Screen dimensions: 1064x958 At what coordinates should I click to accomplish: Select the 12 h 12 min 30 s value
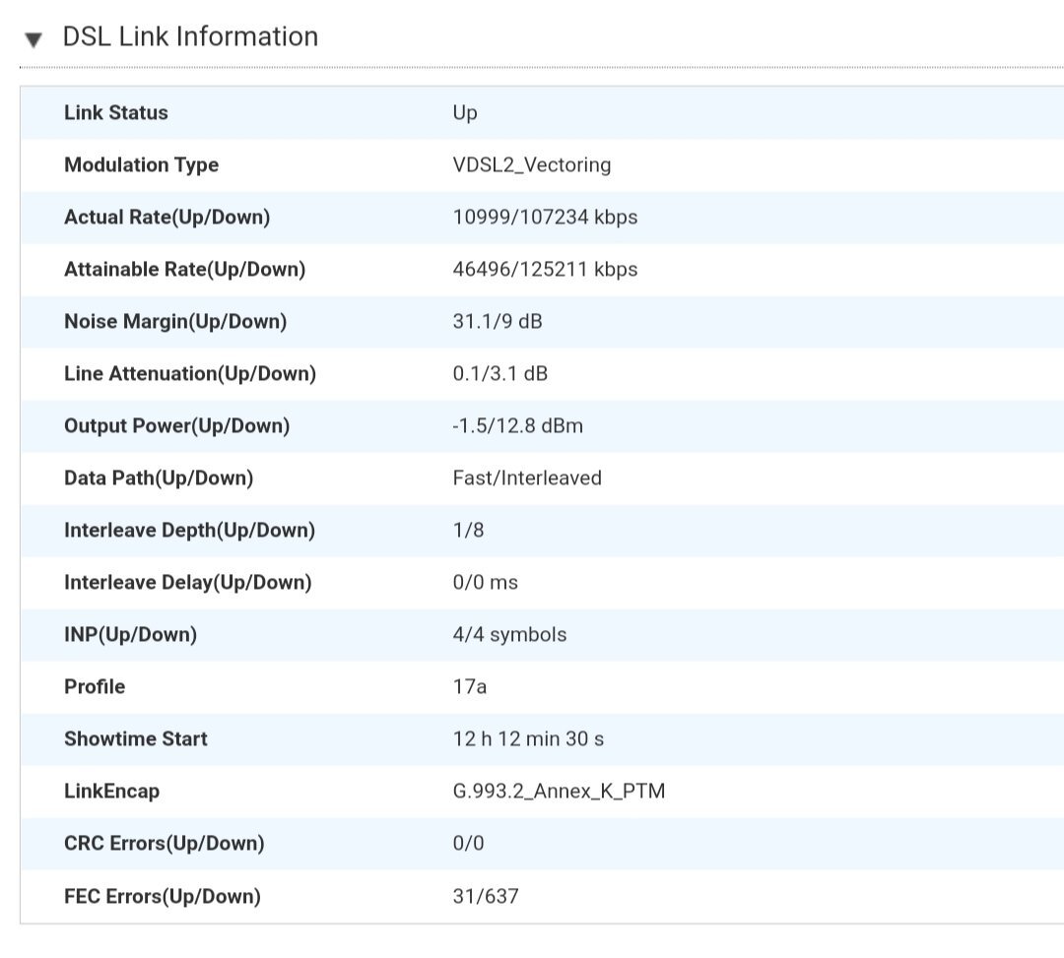[x=528, y=739]
